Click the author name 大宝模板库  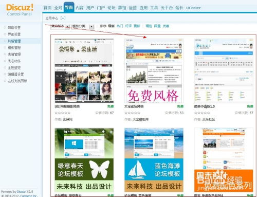coord(140,119)
